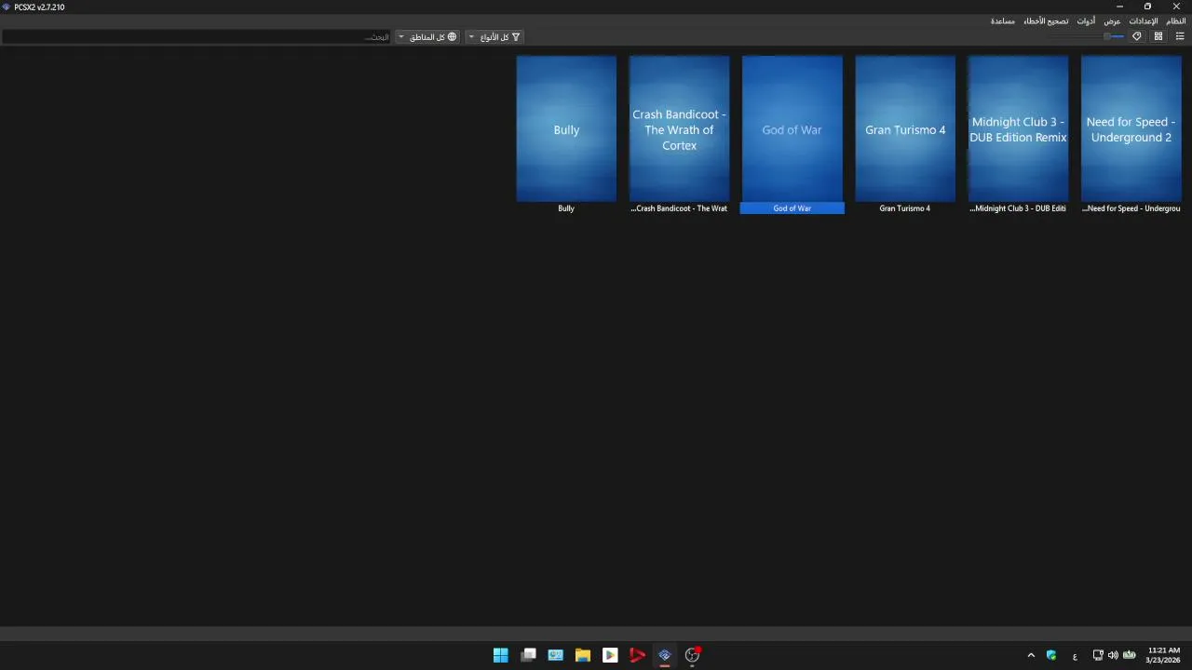The width and height of the screenshot is (1192, 670).
Task: Open the عرض (View) menu
Action: pos(1112,20)
